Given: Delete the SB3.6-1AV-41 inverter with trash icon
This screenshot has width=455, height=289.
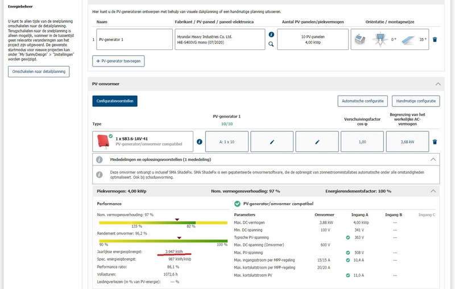Looking at the screenshot, I should click(435, 142).
